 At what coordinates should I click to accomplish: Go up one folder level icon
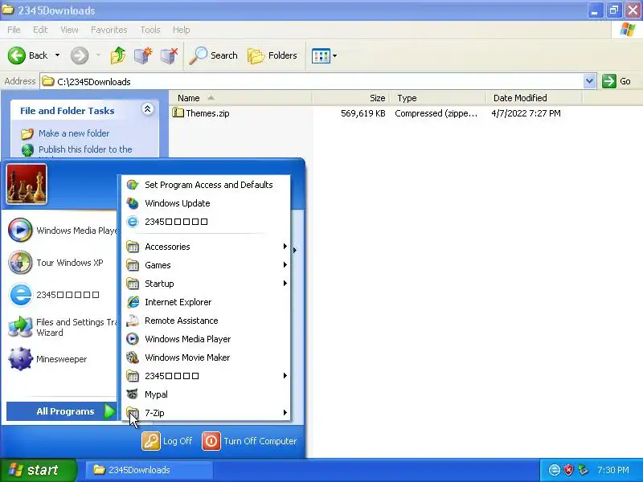pos(118,55)
